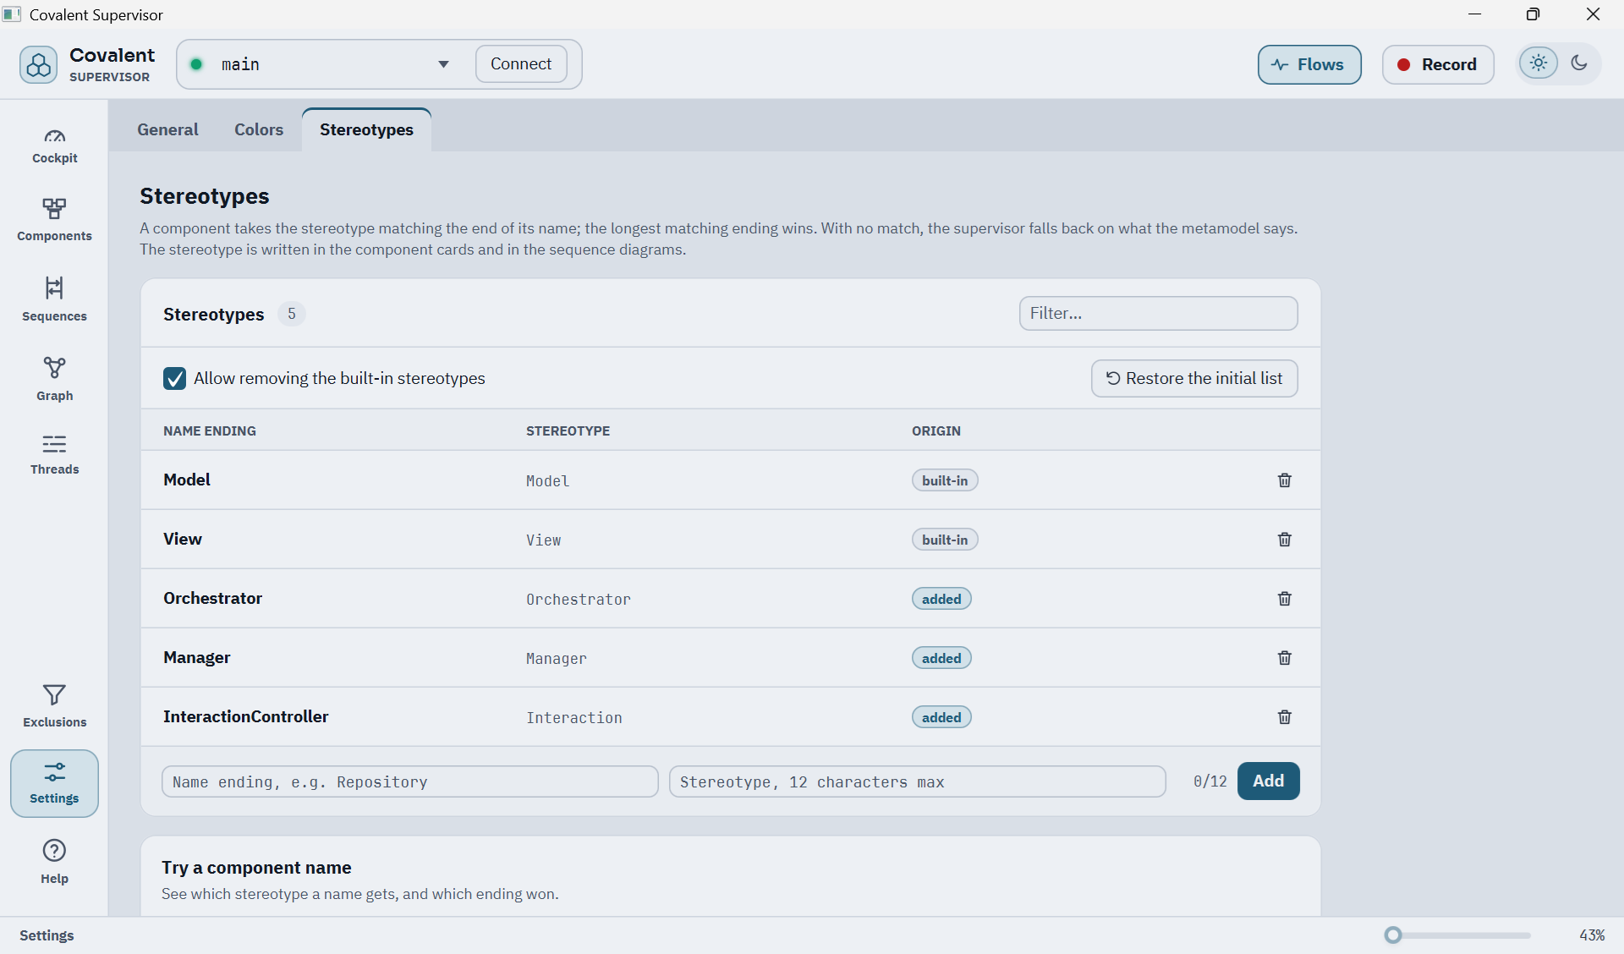Click the Connect button

pos(521,64)
